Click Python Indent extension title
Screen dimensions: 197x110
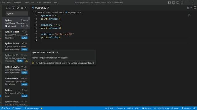tap(12, 32)
